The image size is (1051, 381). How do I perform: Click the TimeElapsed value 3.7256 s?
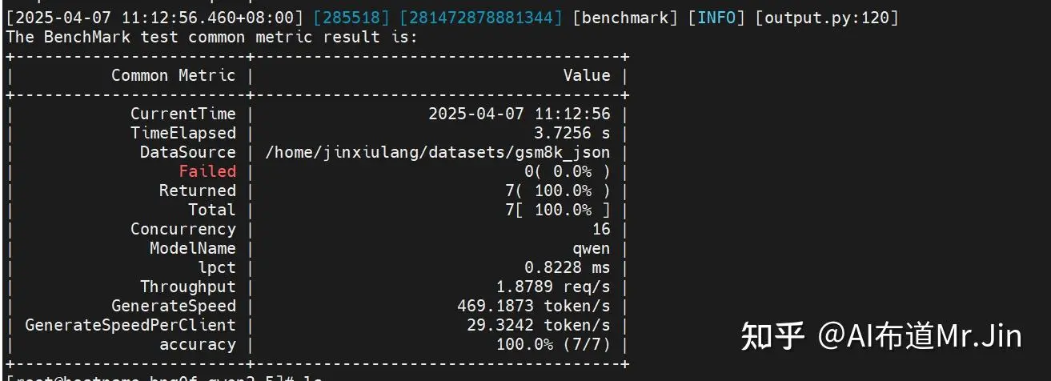coord(572,133)
